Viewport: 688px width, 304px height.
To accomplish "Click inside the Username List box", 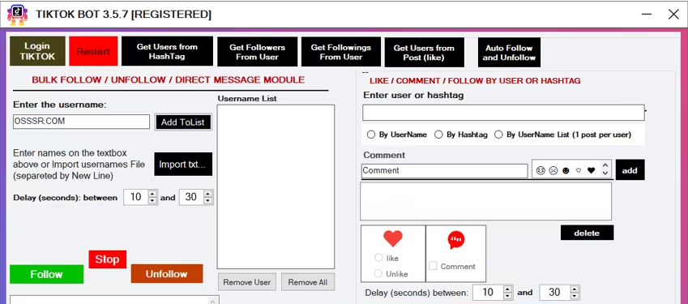I will click(x=276, y=186).
